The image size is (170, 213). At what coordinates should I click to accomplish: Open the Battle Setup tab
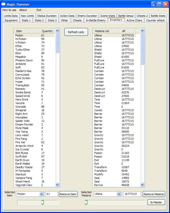pos(126,16)
